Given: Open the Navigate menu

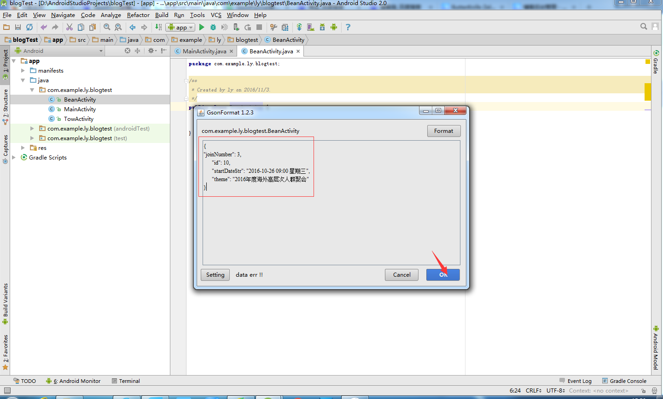Looking at the screenshot, I should pyautogui.click(x=63, y=15).
